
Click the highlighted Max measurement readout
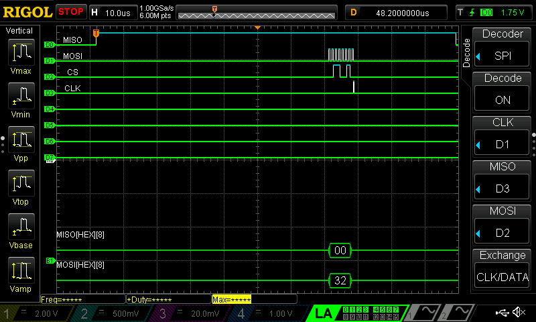[x=232, y=300]
